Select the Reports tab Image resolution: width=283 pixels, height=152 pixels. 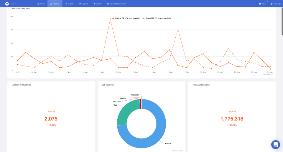[55, 4]
